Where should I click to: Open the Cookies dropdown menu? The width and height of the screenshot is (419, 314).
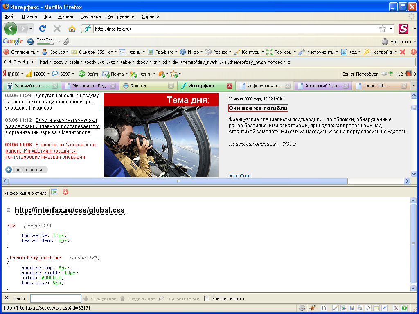[x=55, y=52]
